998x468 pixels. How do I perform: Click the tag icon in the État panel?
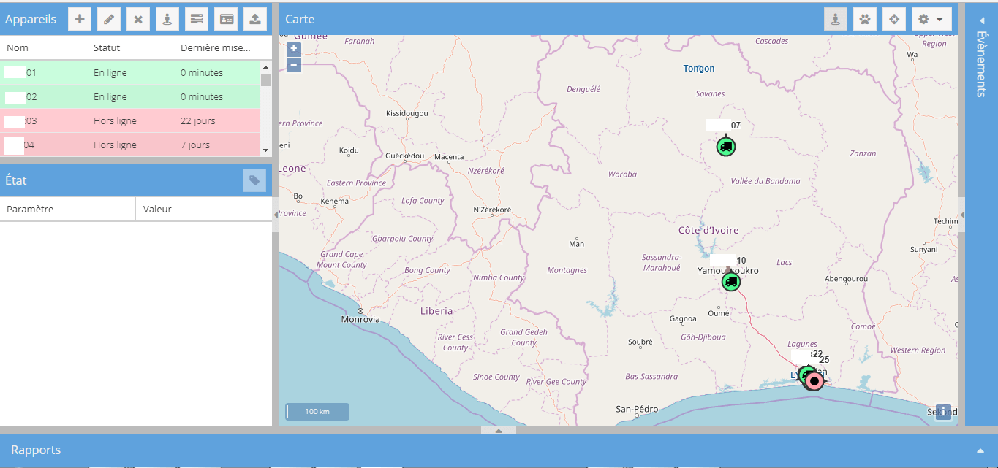pyautogui.click(x=254, y=180)
